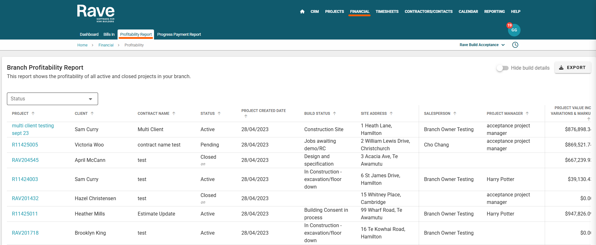Switch to the Bills In tab
Viewport: 596px width, 245px height.
click(x=109, y=35)
